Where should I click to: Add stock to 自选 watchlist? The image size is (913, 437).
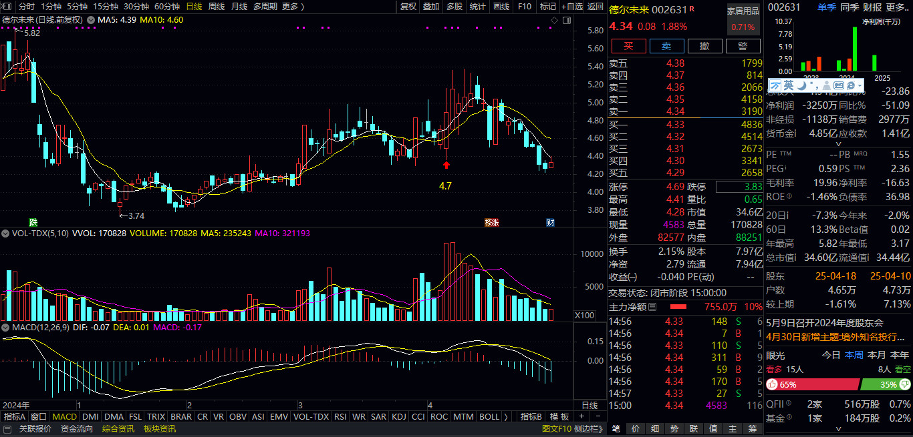point(571,7)
